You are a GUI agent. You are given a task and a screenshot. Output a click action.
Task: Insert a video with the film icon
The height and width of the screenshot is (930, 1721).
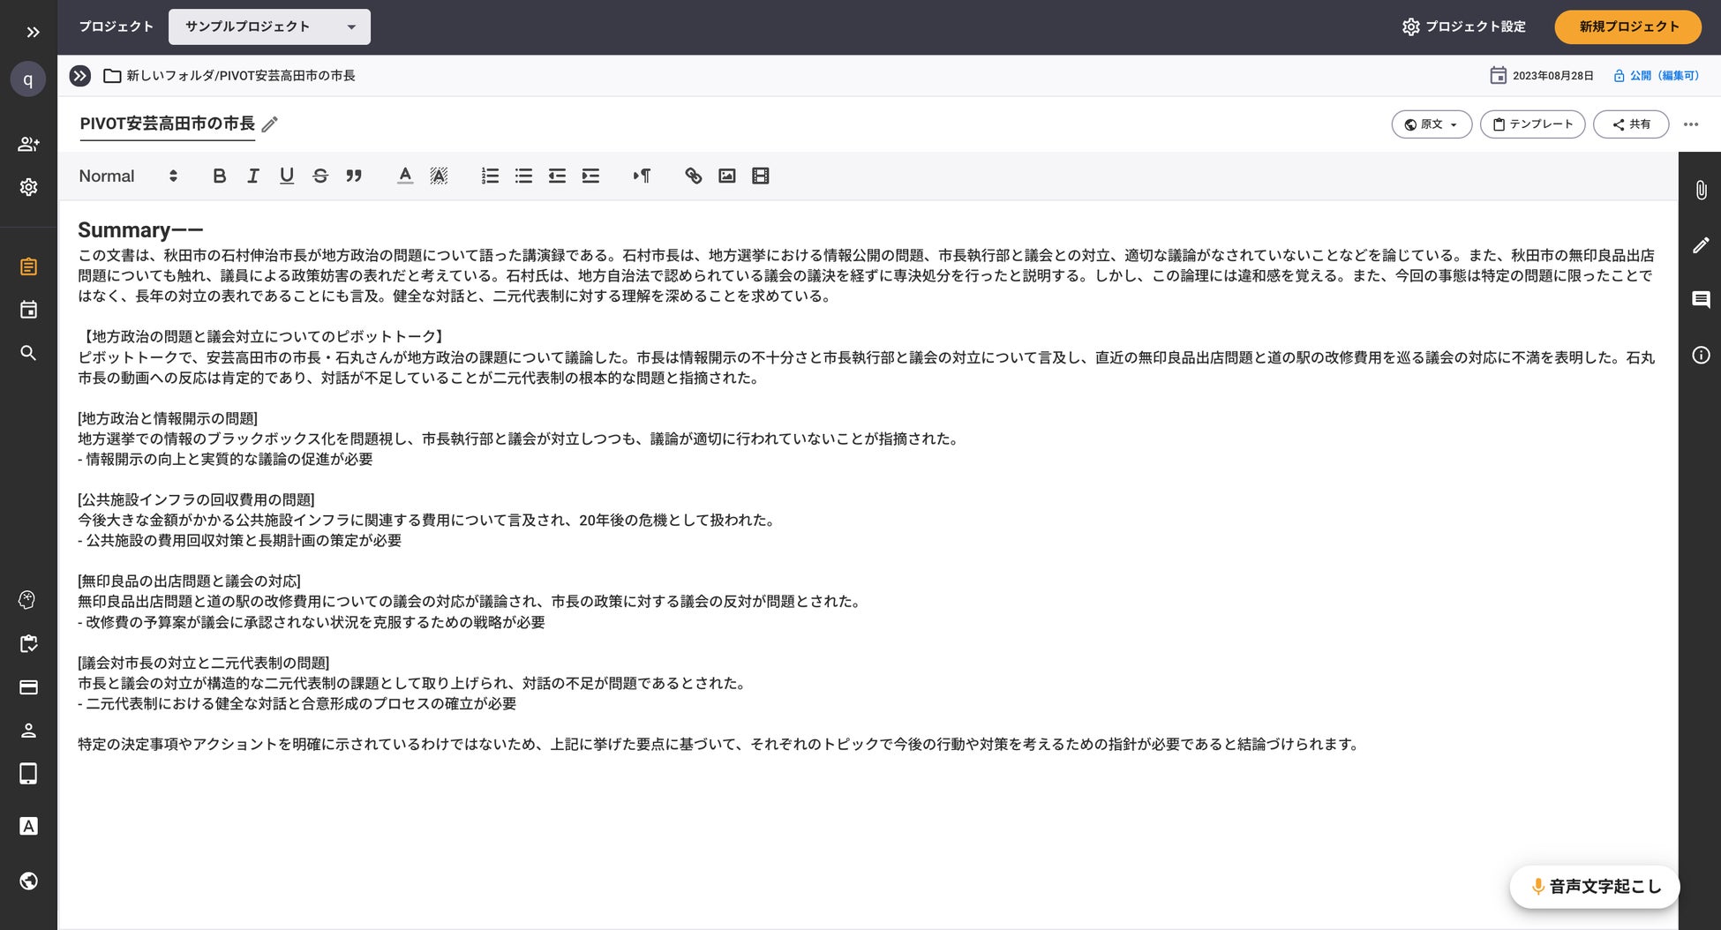point(760,176)
